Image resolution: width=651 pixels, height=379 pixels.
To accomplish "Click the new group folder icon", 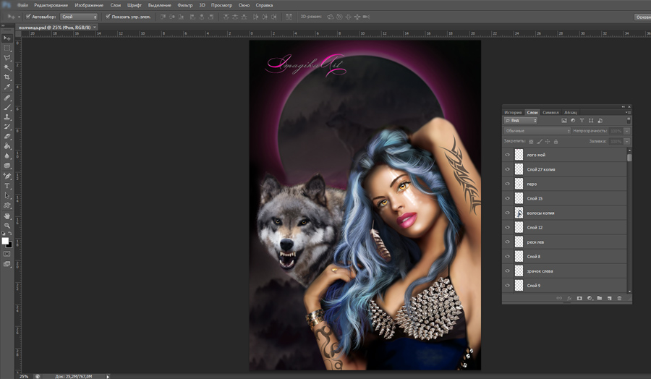I will [600, 298].
